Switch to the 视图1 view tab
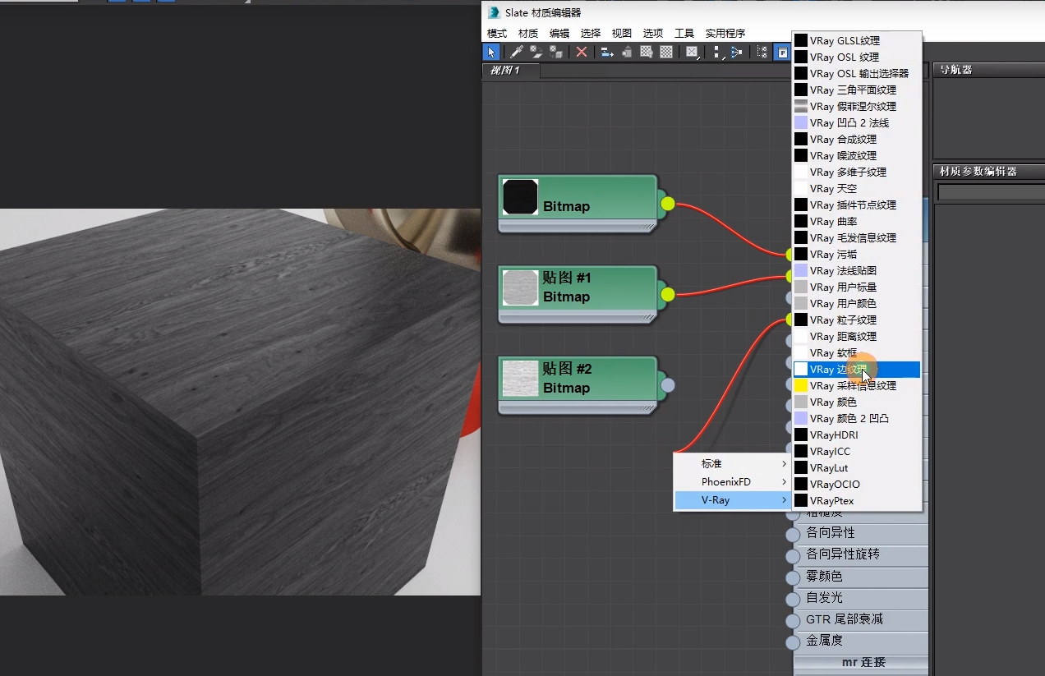Viewport: 1045px width, 676px height. [x=505, y=71]
